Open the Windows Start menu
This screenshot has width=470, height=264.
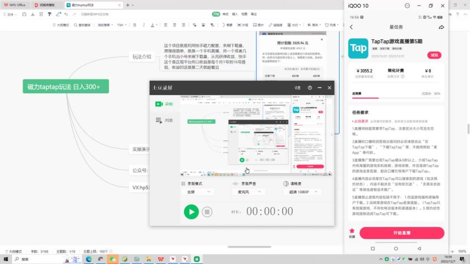tap(6, 259)
